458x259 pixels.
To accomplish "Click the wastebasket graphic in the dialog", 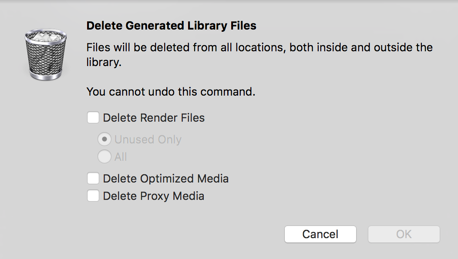I will click(x=45, y=54).
